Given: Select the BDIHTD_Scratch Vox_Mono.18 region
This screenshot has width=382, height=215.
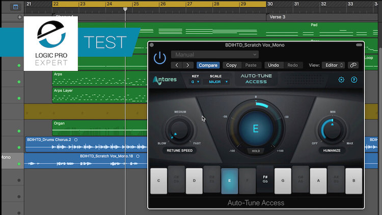Looking at the screenshot, I should (86, 160).
